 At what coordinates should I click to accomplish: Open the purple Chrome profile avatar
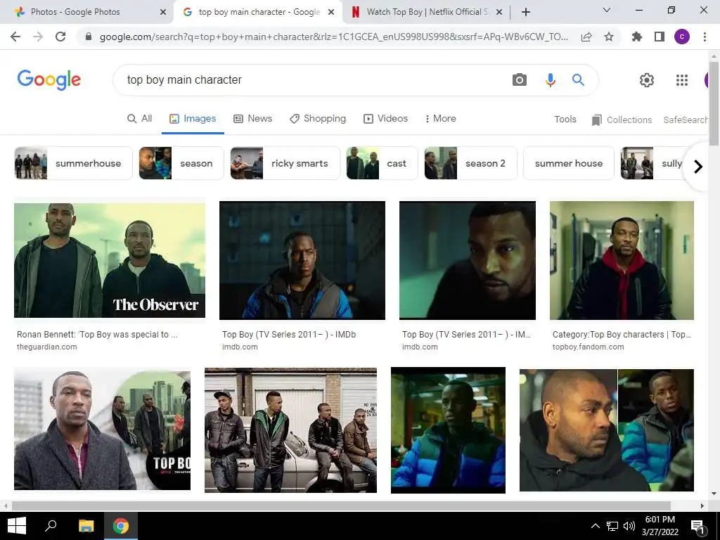(682, 37)
